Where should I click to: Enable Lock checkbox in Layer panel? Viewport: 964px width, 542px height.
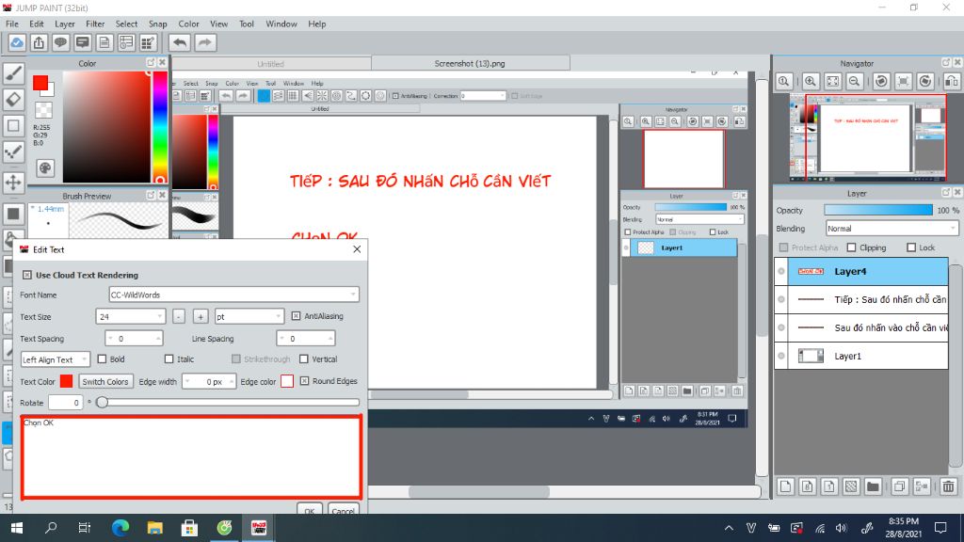click(x=911, y=247)
